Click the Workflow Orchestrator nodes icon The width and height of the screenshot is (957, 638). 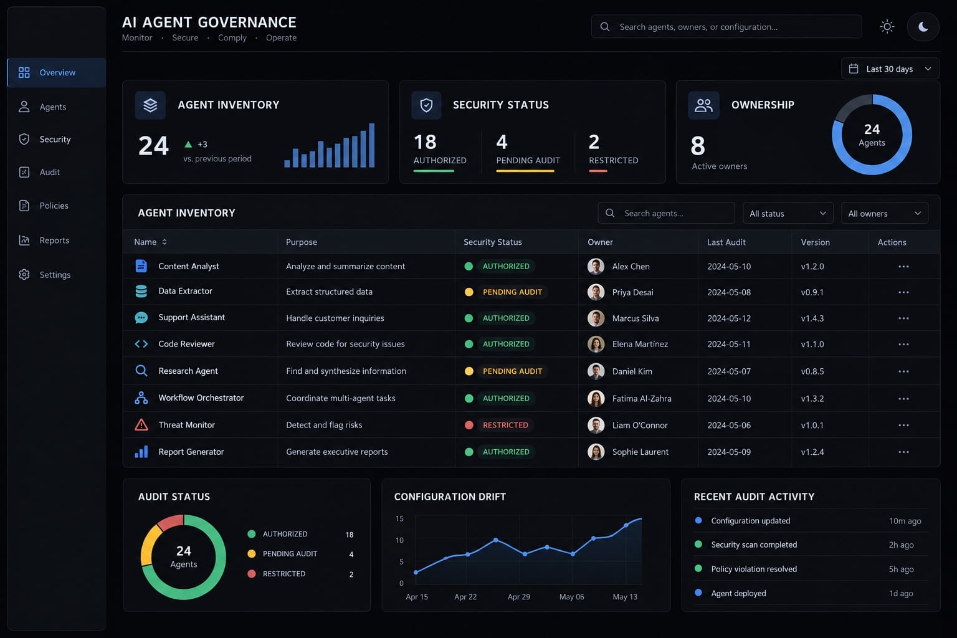(x=141, y=398)
